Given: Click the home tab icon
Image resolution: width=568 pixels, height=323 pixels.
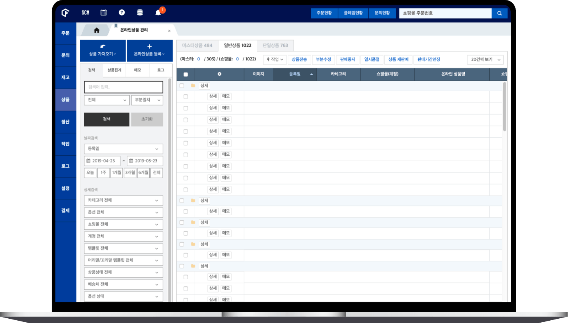Looking at the screenshot, I should (x=96, y=30).
